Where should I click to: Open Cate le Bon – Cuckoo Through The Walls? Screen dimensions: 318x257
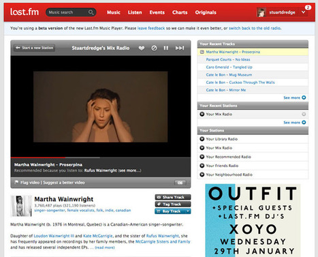[240, 82]
